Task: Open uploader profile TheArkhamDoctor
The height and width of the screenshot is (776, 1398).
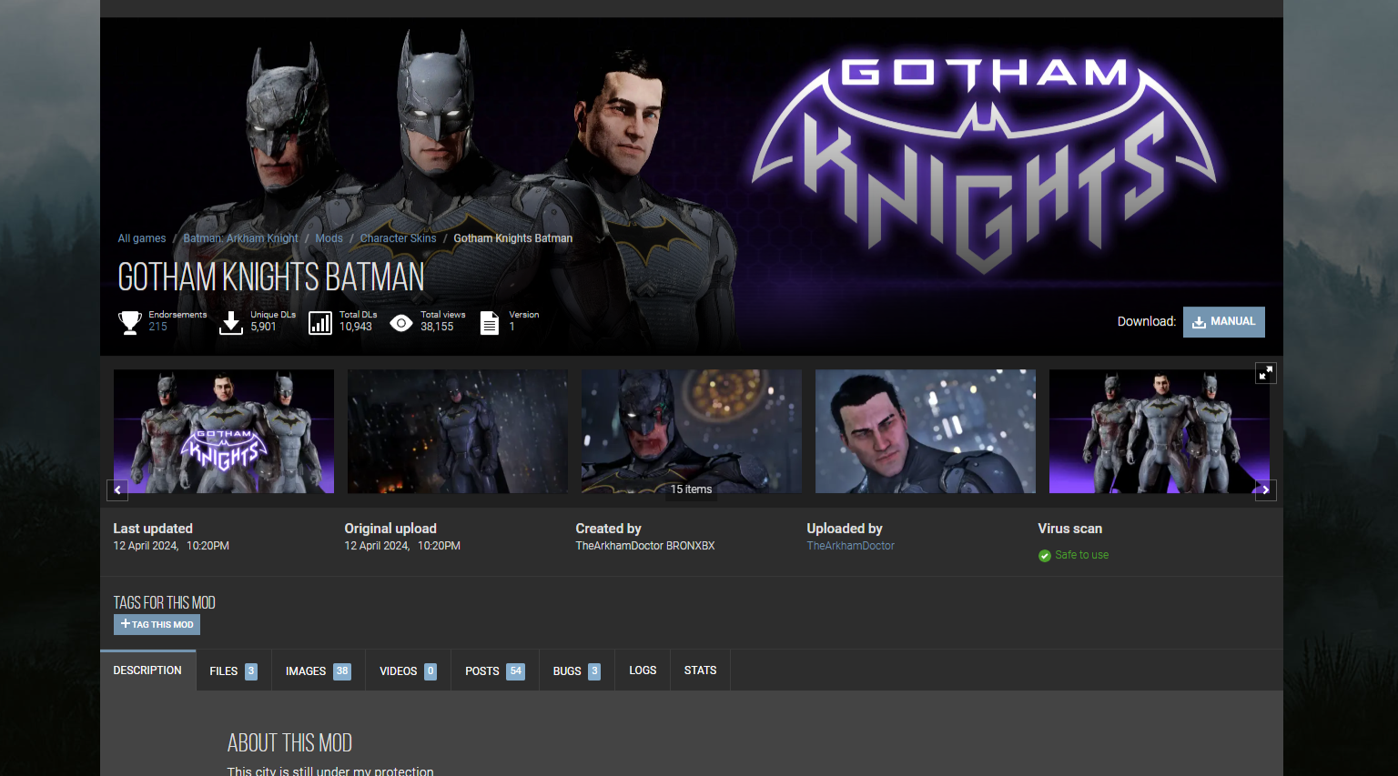Action: click(850, 545)
